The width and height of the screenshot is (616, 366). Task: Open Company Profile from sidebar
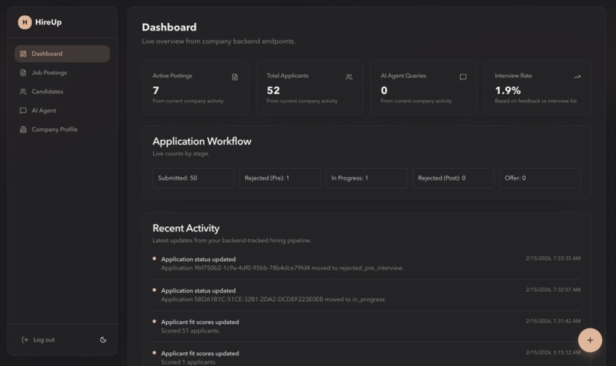pyautogui.click(x=62, y=129)
